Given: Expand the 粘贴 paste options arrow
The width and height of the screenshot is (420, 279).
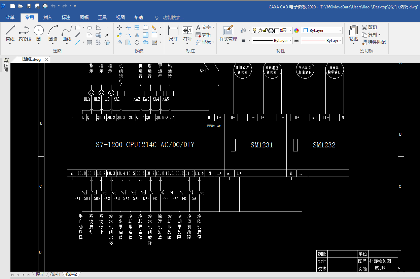Looking at the screenshot, I should (353, 44).
